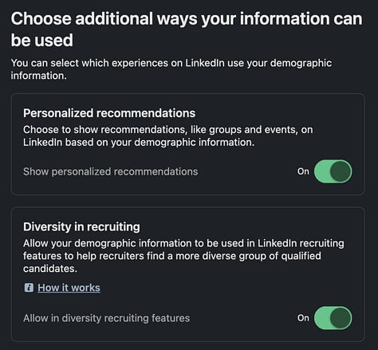Turn off Show personalized recommendations toggle

[333, 171]
